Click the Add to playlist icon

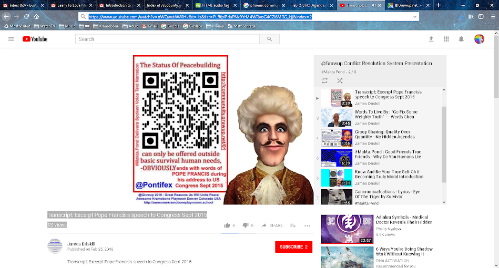click(x=293, y=225)
